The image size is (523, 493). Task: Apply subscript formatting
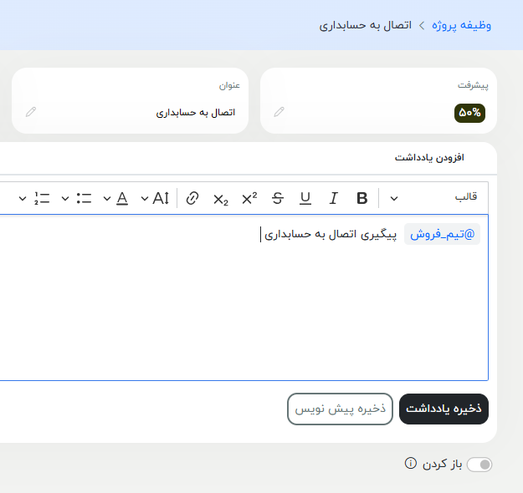coord(221,198)
